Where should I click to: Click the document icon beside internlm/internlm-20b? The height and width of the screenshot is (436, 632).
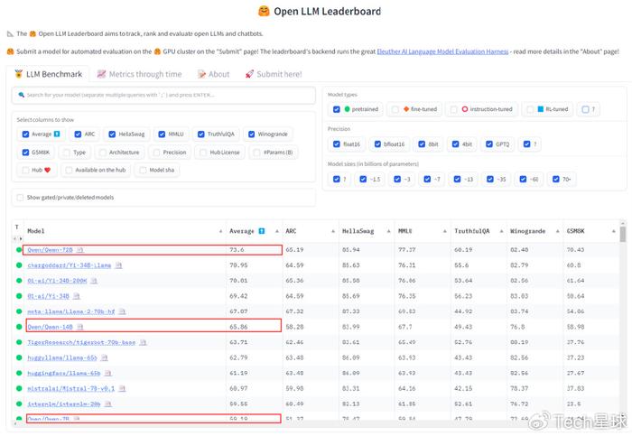click(108, 404)
